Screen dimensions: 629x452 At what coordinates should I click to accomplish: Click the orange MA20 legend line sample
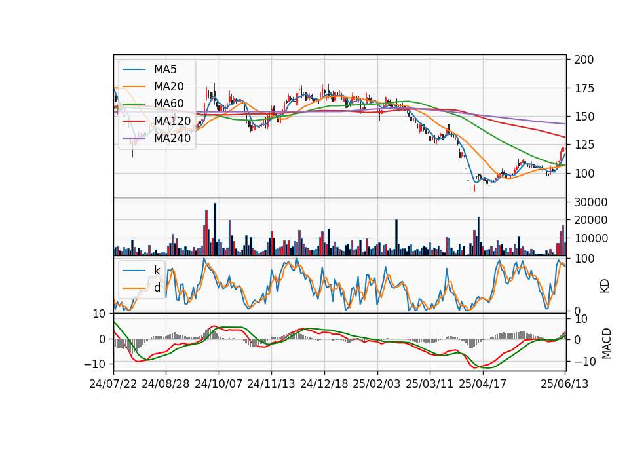(134, 86)
